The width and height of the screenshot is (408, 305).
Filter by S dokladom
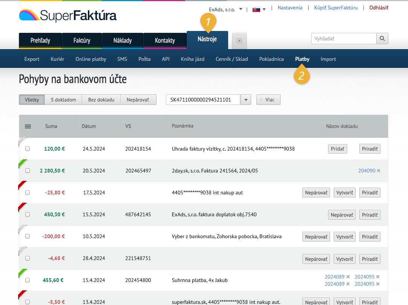tap(63, 100)
